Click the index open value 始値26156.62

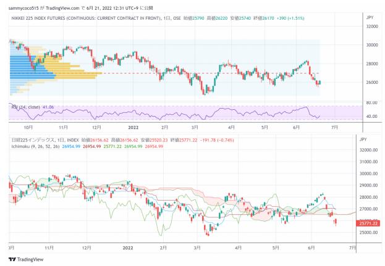coord(95,140)
